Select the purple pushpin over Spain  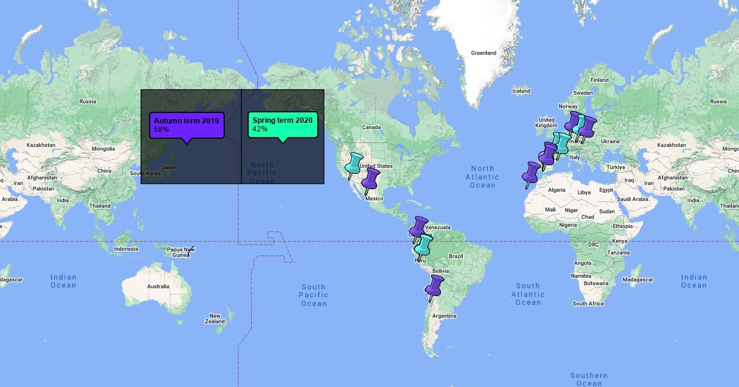547,155
